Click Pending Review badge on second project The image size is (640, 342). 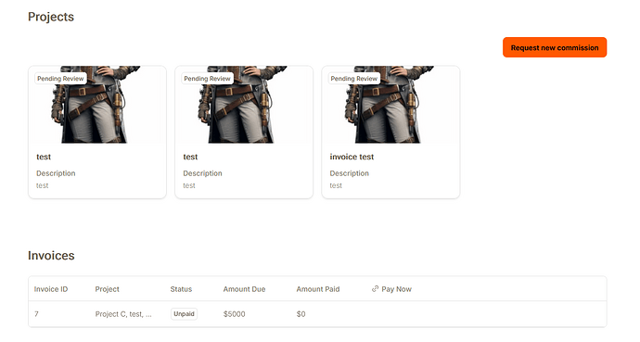(x=208, y=78)
